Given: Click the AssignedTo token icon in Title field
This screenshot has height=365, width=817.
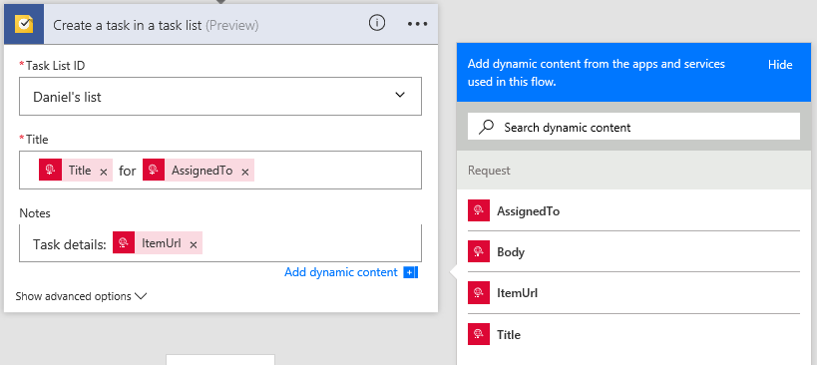Looking at the screenshot, I should (154, 170).
